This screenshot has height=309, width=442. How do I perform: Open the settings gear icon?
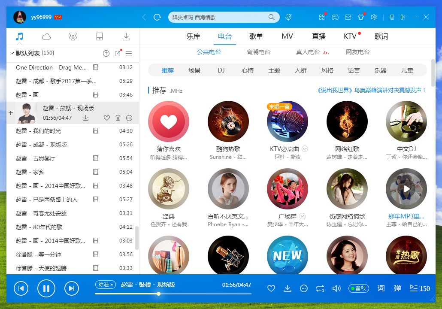click(373, 17)
